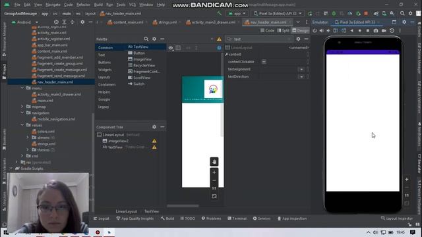Open Android project view dropdown

tap(25, 22)
